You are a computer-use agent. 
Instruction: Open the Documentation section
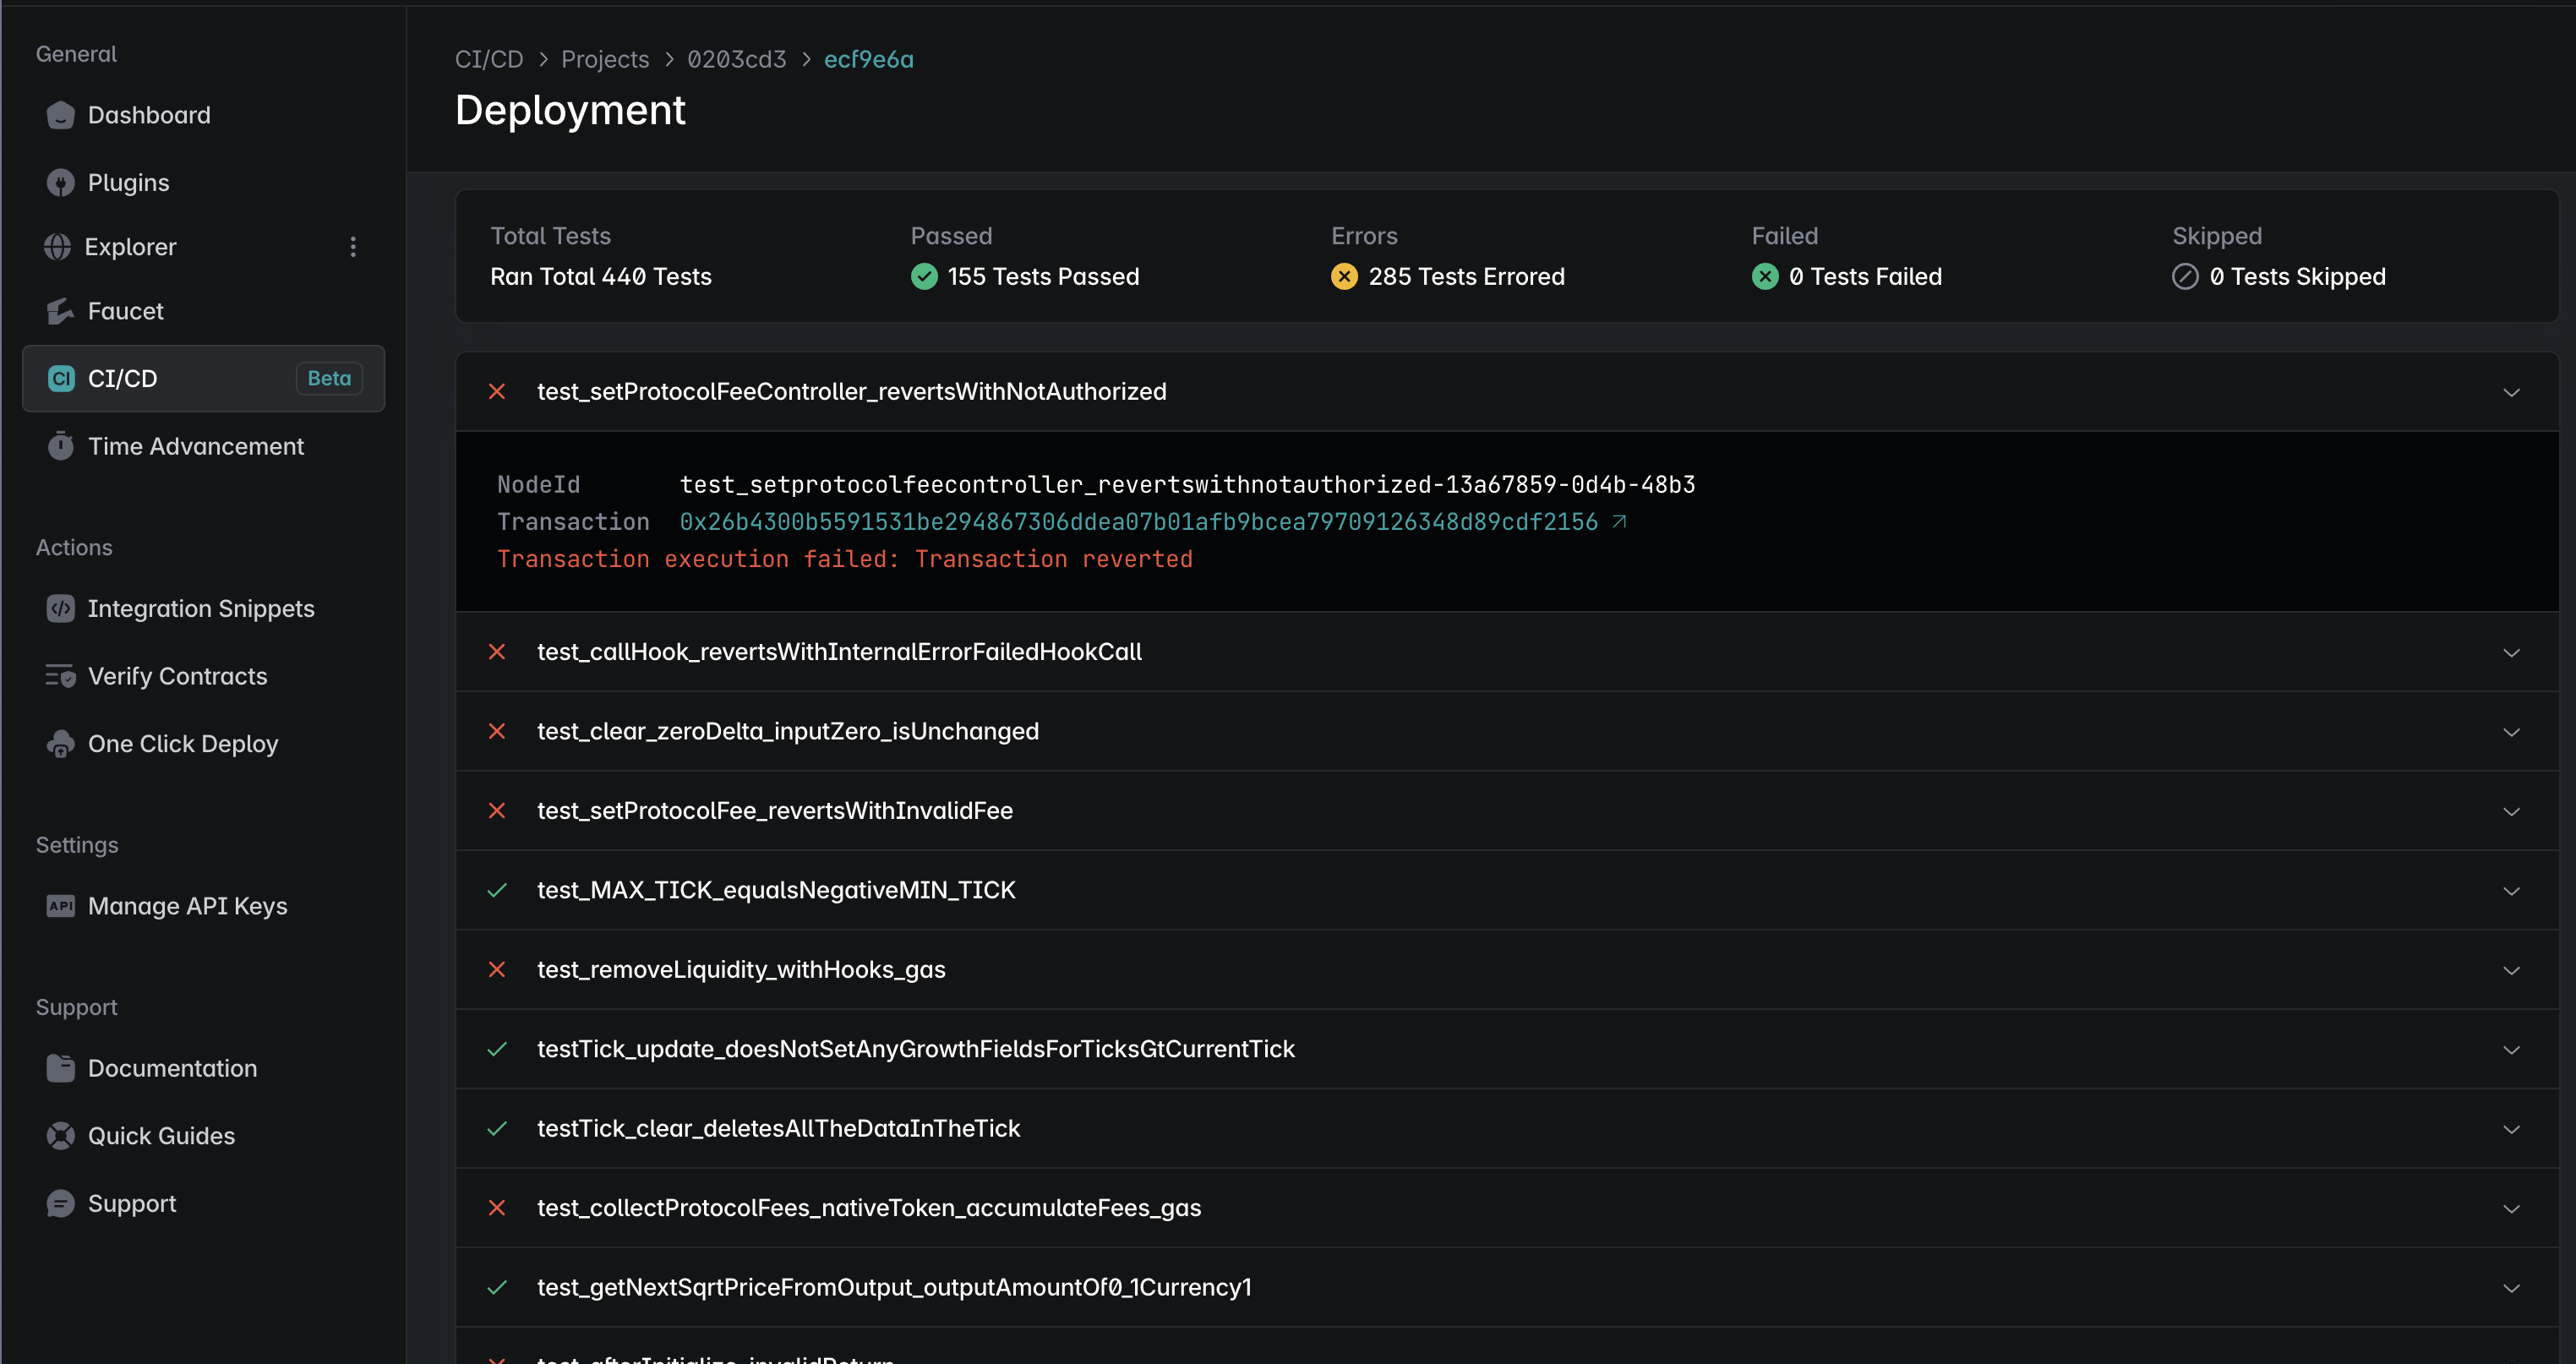[x=172, y=1067]
